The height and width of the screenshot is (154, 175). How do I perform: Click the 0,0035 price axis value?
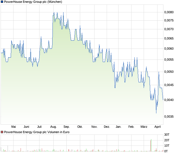click(x=169, y=117)
